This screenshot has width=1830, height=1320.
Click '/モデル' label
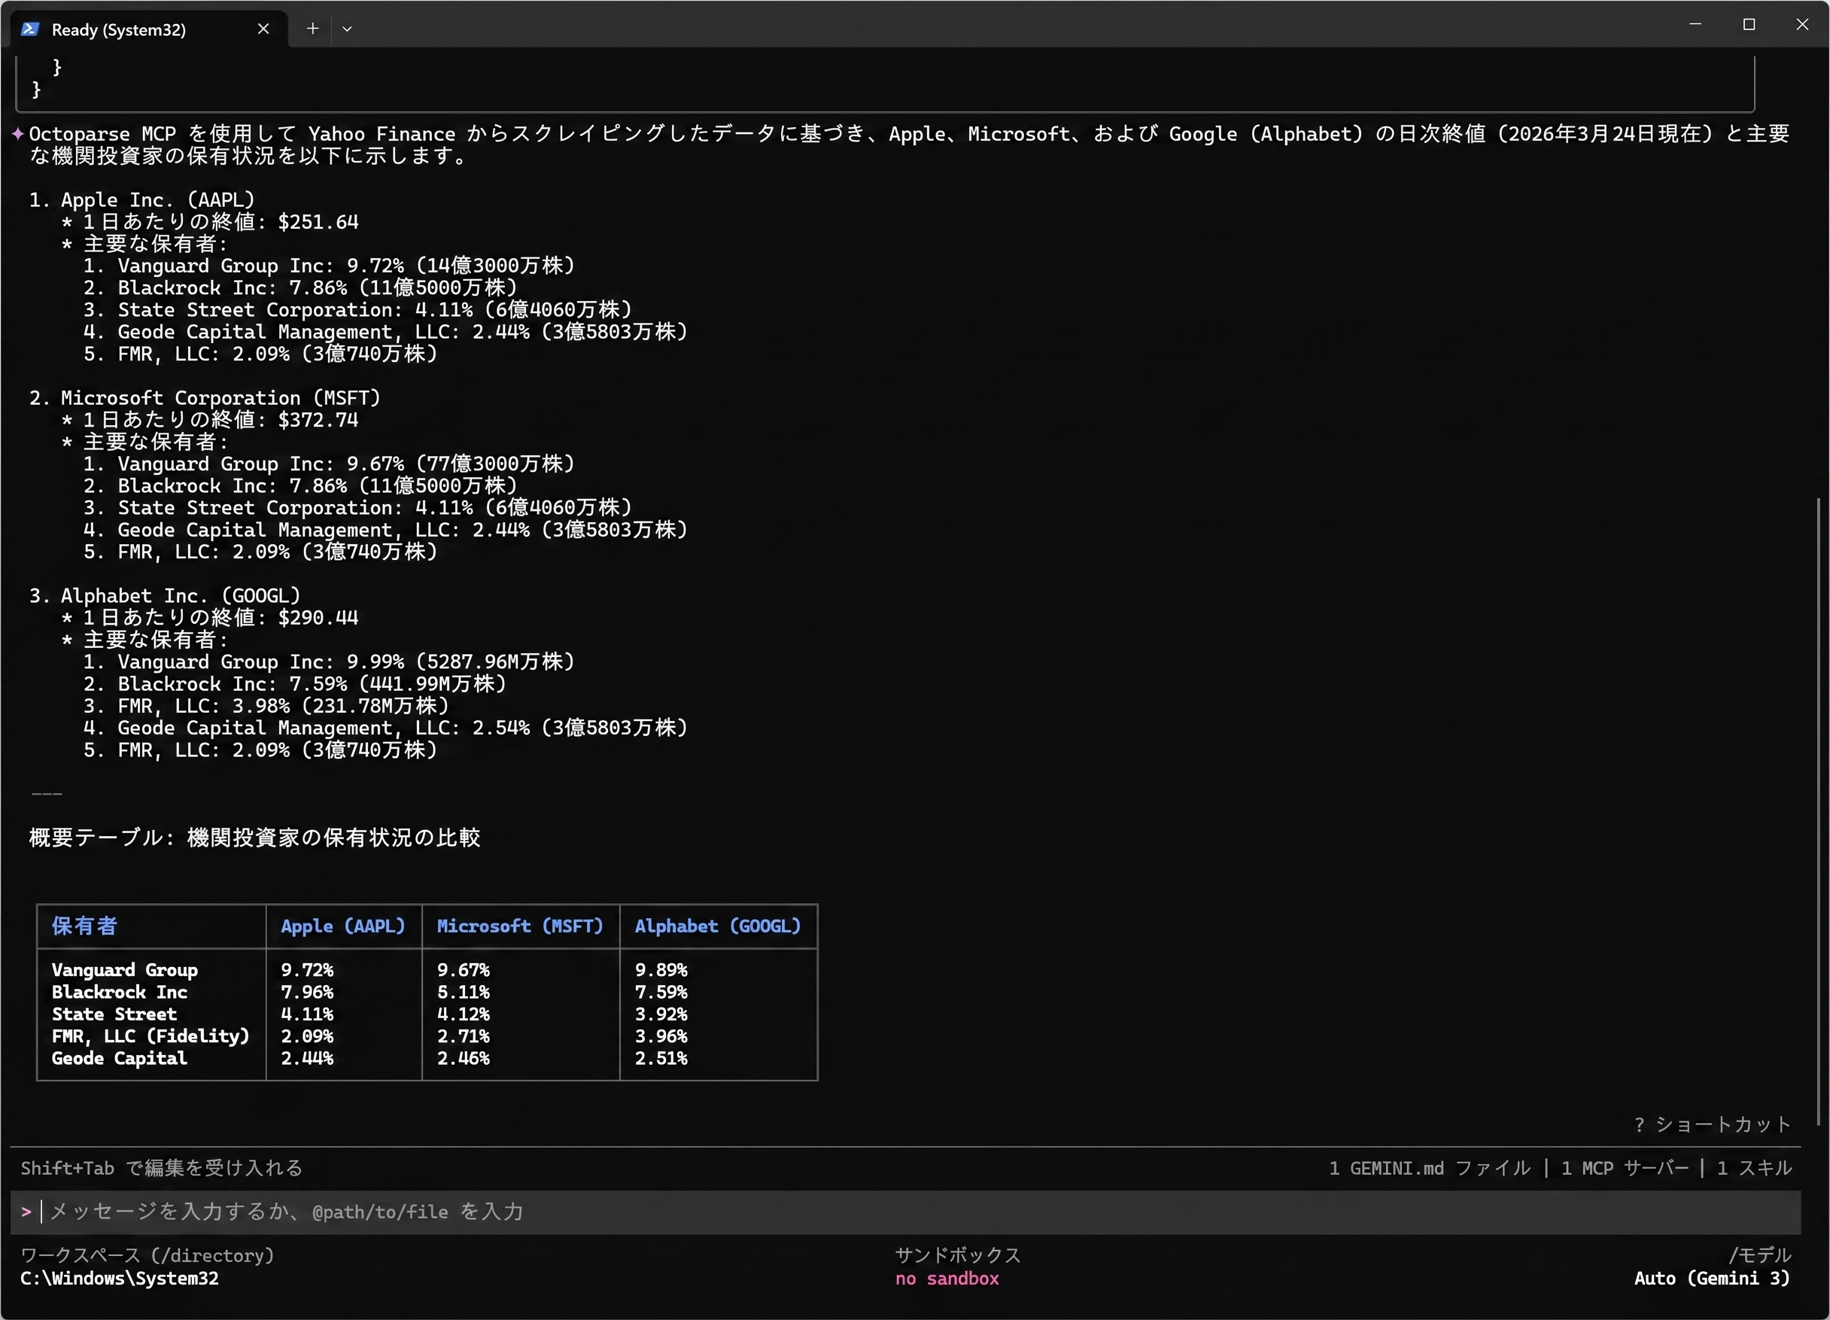1760,1255
